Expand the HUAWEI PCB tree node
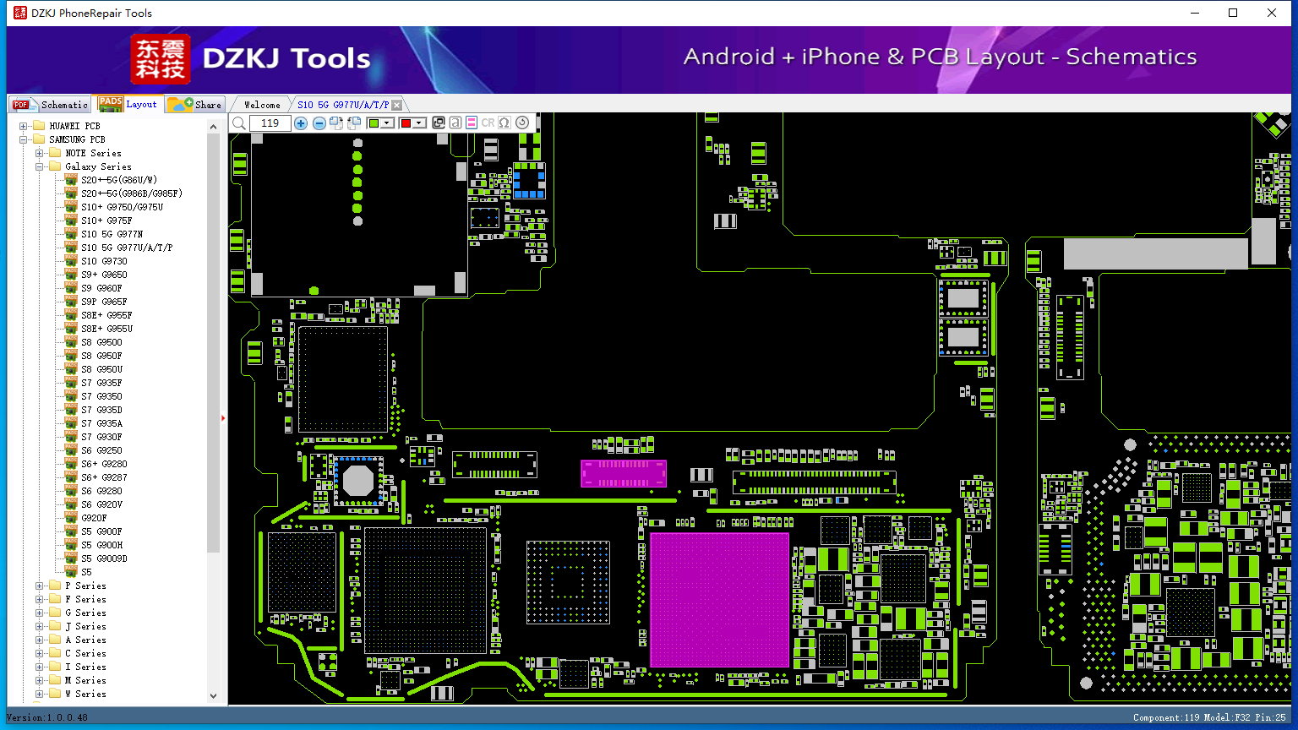Screen dimensions: 1298x730 pyautogui.click(x=24, y=126)
